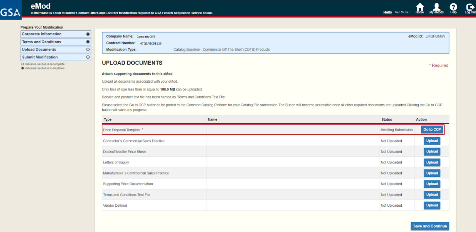Upload the Contractor's Commercial Sales Practice document
476x232 pixels.
[432, 141]
